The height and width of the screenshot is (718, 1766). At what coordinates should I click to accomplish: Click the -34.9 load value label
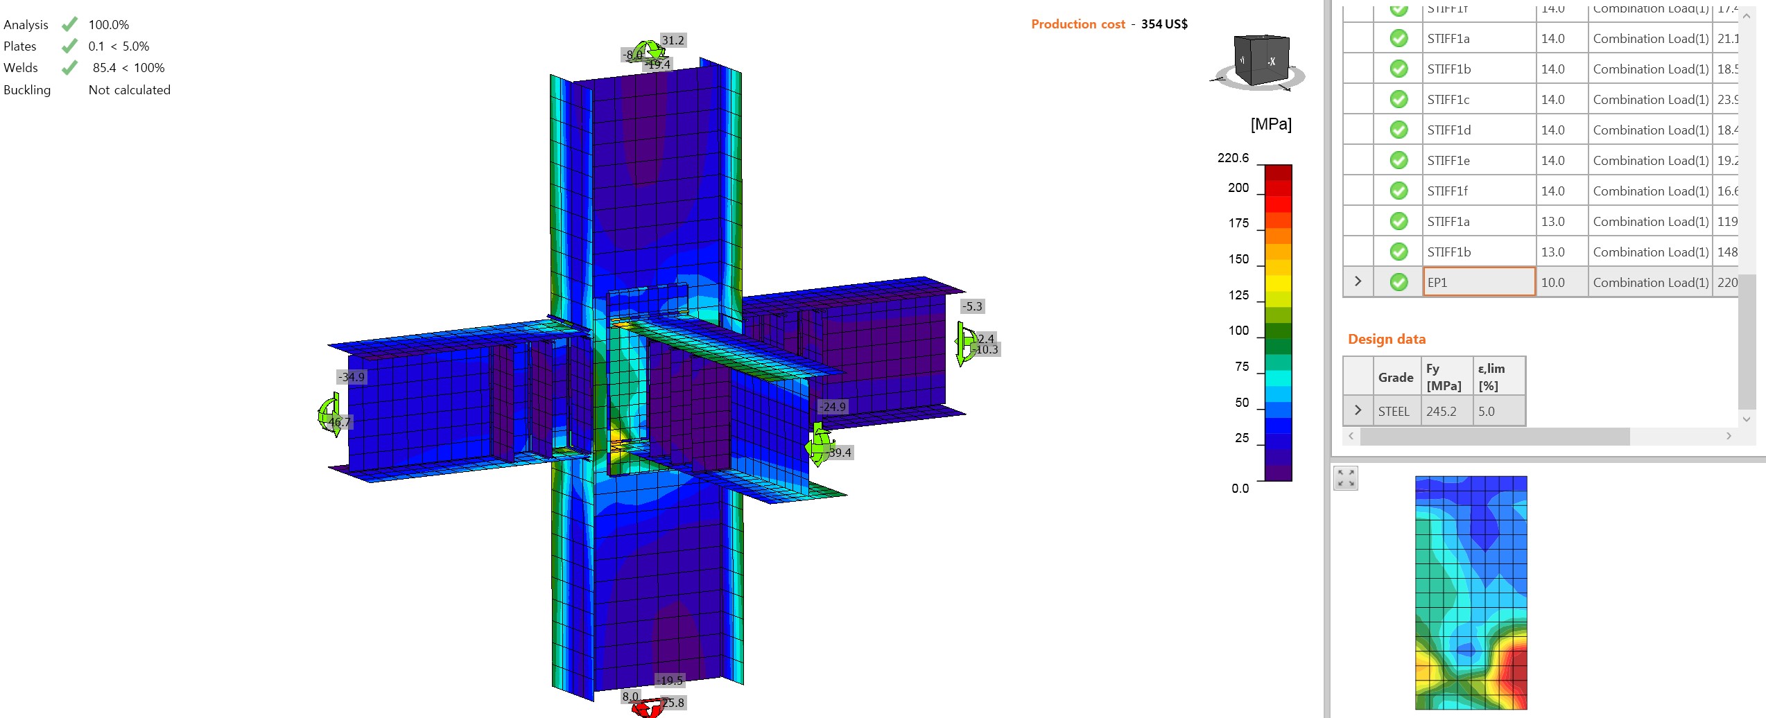pyautogui.click(x=352, y=377)
